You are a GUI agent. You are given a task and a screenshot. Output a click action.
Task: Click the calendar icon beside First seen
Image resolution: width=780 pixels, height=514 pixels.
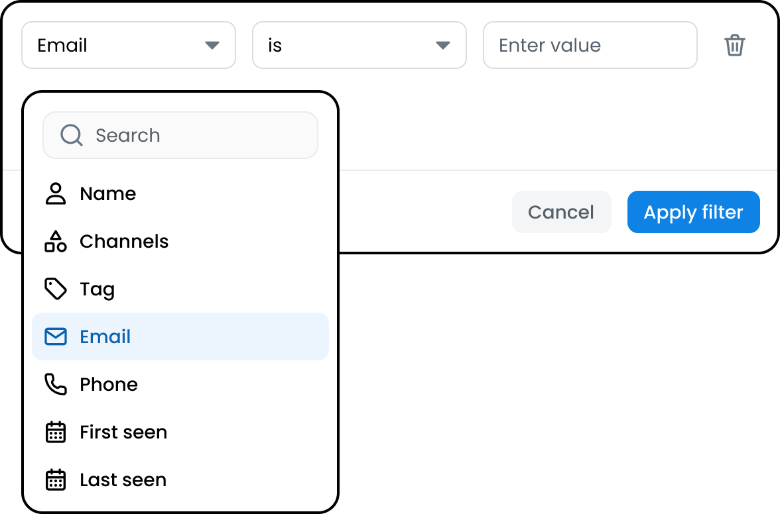pyautogui.click(x=56, y=432)
